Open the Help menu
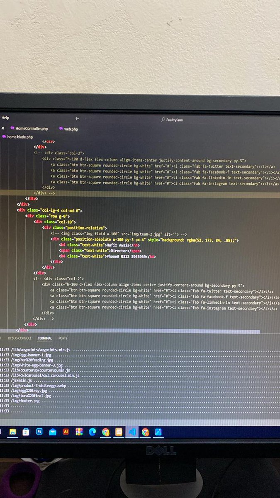280x498 pixels. [5, 118]
